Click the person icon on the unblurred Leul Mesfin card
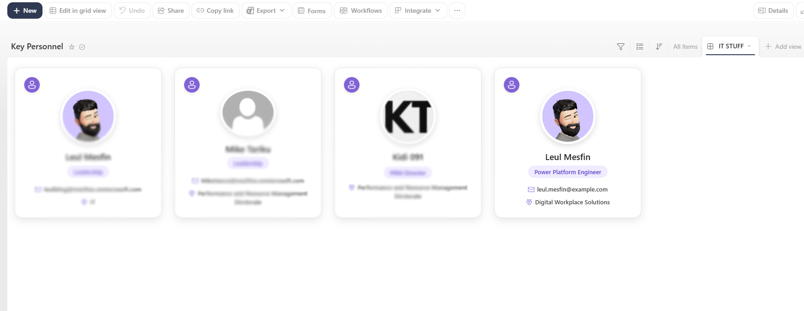Viewport: 804px width, 311px height. tap(512, 85)
